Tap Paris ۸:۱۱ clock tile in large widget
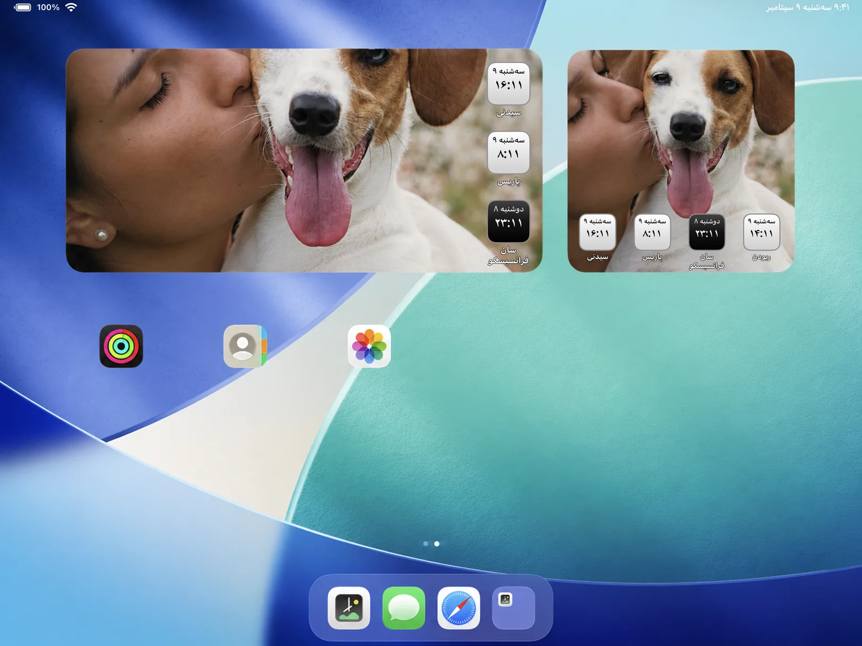 click(x=508, y=153)
